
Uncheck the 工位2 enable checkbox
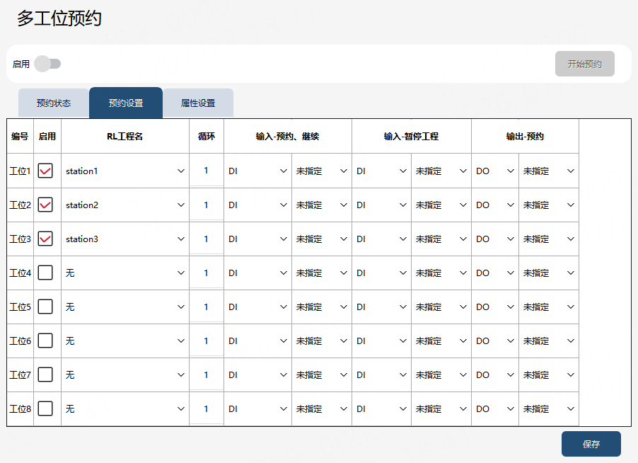tap(45, 205)
